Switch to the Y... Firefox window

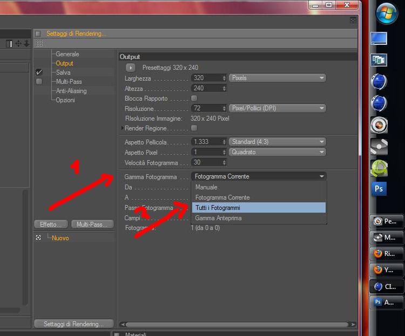(x=387, y=270)
